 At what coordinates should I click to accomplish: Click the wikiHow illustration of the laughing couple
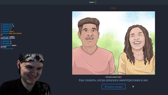click(114, 43)
